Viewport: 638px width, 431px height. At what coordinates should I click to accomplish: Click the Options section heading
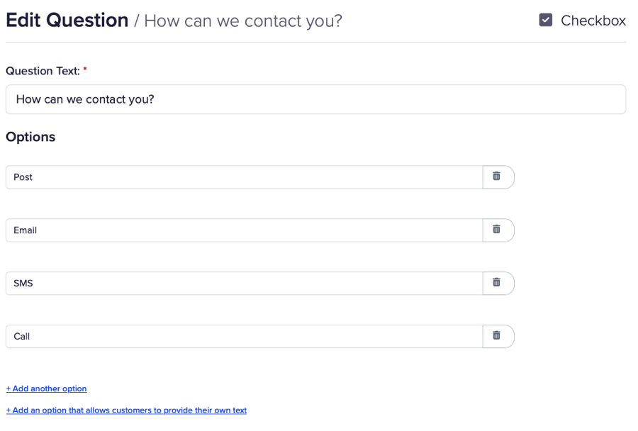[x=30, y=137]
